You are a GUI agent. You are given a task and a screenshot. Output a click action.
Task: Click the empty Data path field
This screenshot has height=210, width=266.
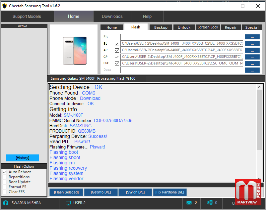(182, 70)
